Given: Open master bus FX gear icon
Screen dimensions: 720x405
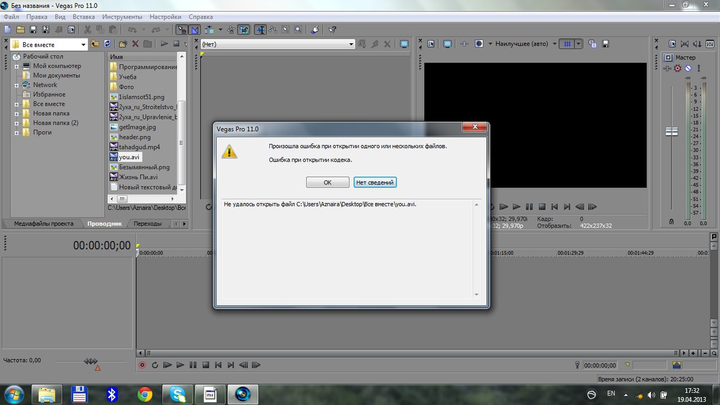Looking at the screenshot, I should click(678, 69).
